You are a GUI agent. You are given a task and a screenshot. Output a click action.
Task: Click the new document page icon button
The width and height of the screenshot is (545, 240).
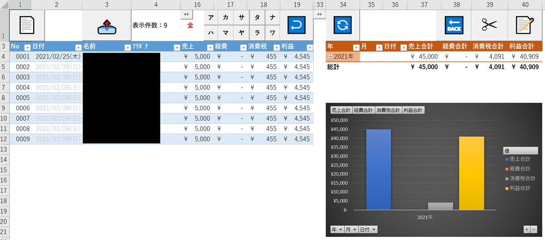pos(27,25)
